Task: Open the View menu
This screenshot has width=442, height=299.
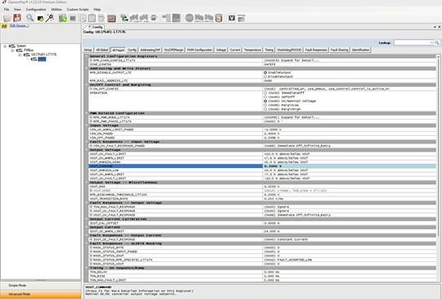Action: click(17, 9)
